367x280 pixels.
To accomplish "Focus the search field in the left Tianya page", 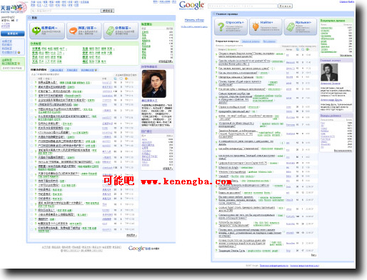I will click(x=66, y=11).
